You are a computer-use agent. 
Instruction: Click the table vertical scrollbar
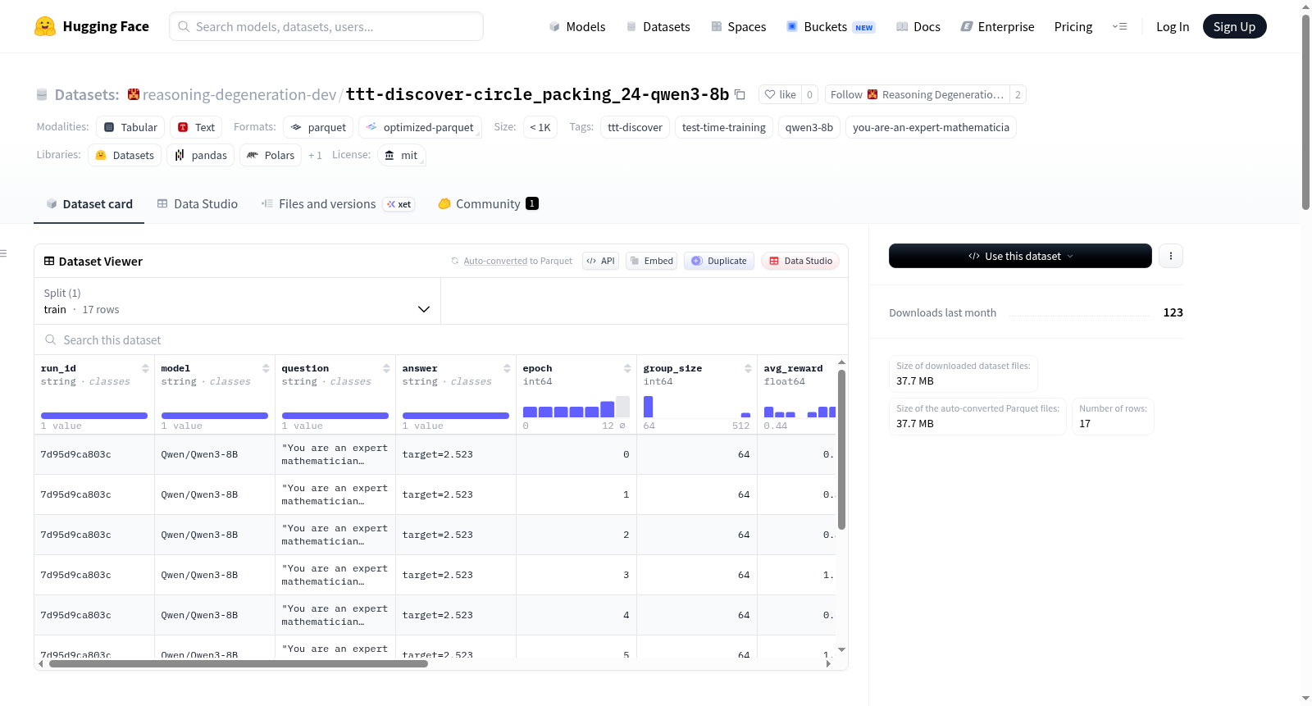[x=841, y=449]
